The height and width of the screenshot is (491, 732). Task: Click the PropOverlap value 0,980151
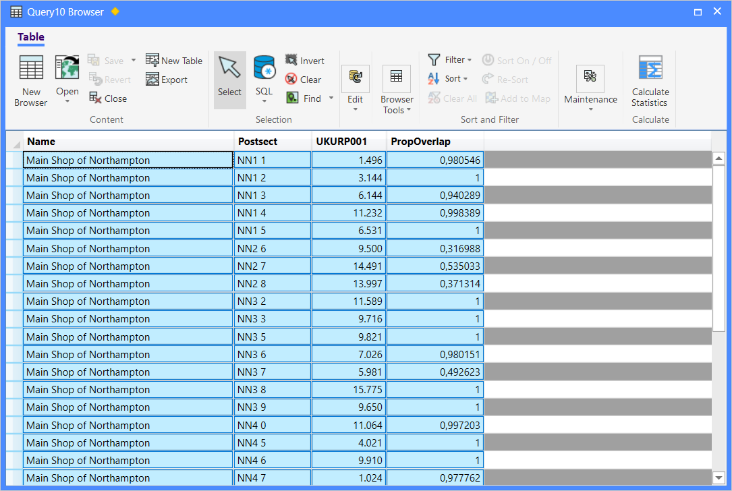click(x=435, y=354)
